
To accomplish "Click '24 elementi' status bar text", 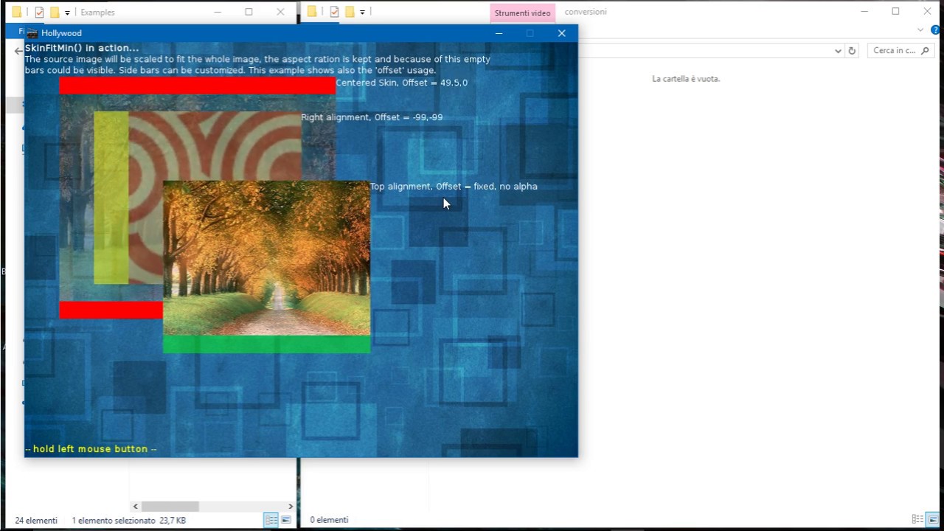I will click(x=36, y=520).
